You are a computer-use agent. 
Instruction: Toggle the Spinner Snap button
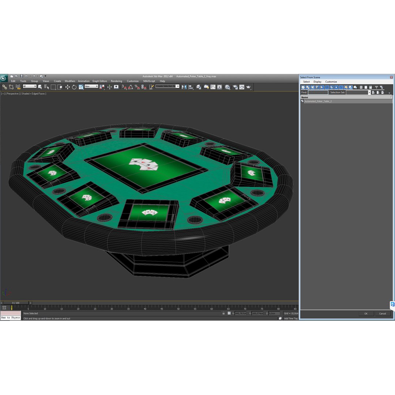tap(144, 87)
